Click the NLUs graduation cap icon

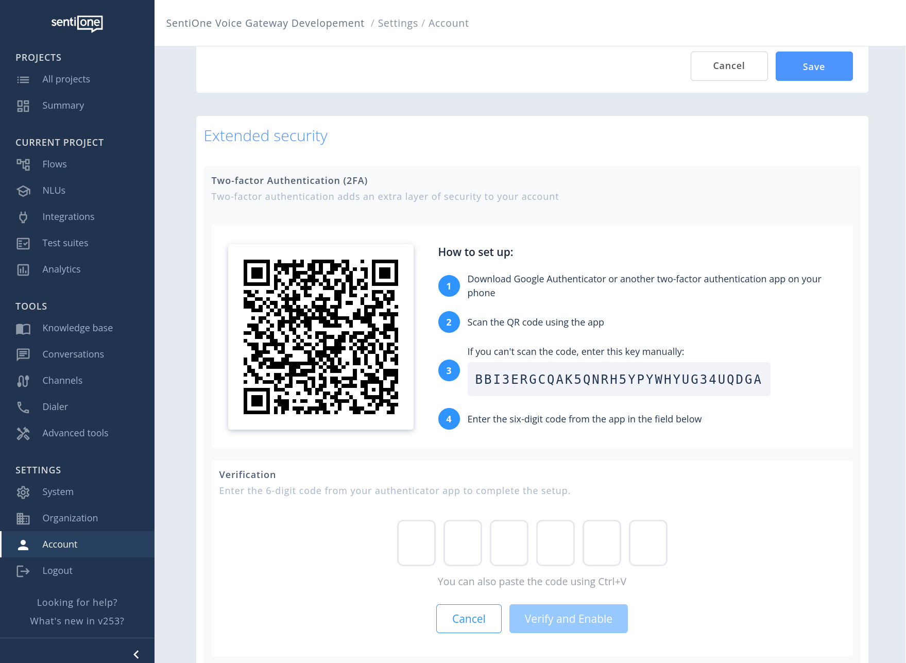23,191
